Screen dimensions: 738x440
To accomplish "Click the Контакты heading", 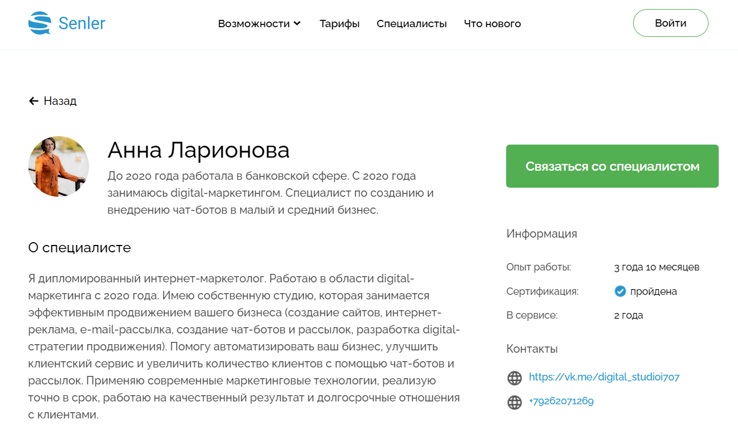I will coord(532,349).
